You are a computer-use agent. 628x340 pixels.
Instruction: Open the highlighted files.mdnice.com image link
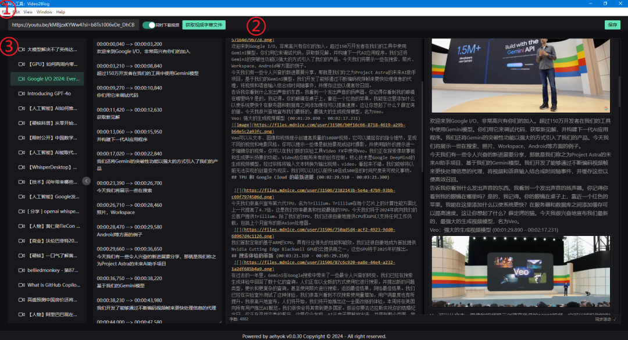coord(320,126)
